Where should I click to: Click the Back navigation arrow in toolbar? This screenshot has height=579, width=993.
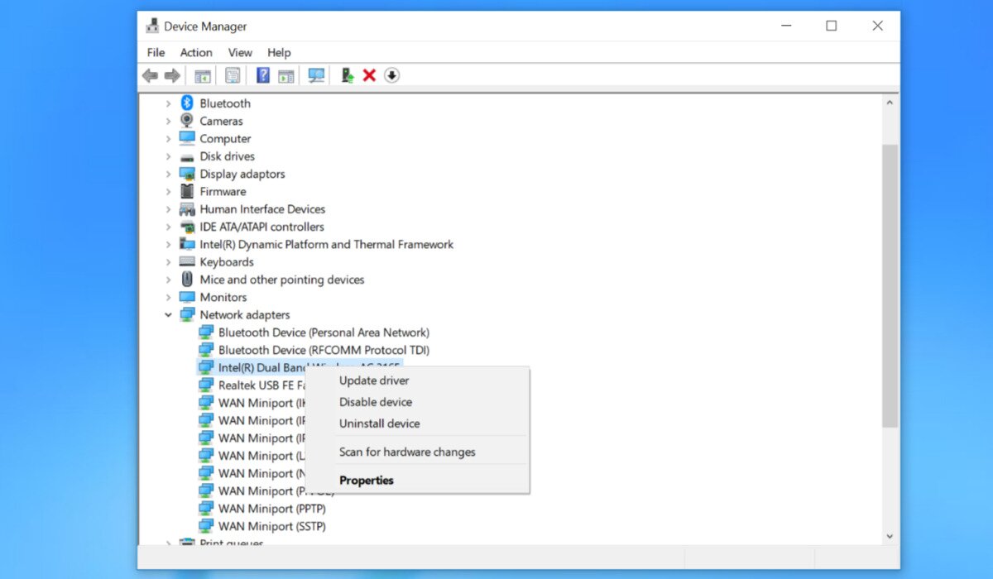pyautogui.click(x=150, y=75)
